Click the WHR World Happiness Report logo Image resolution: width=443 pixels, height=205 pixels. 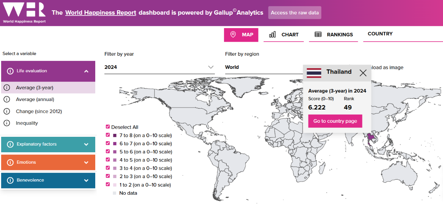pos(24,13)
